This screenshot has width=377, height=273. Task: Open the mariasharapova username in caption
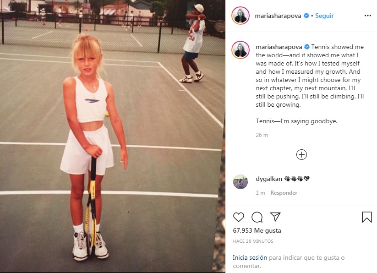coord(279,47)
